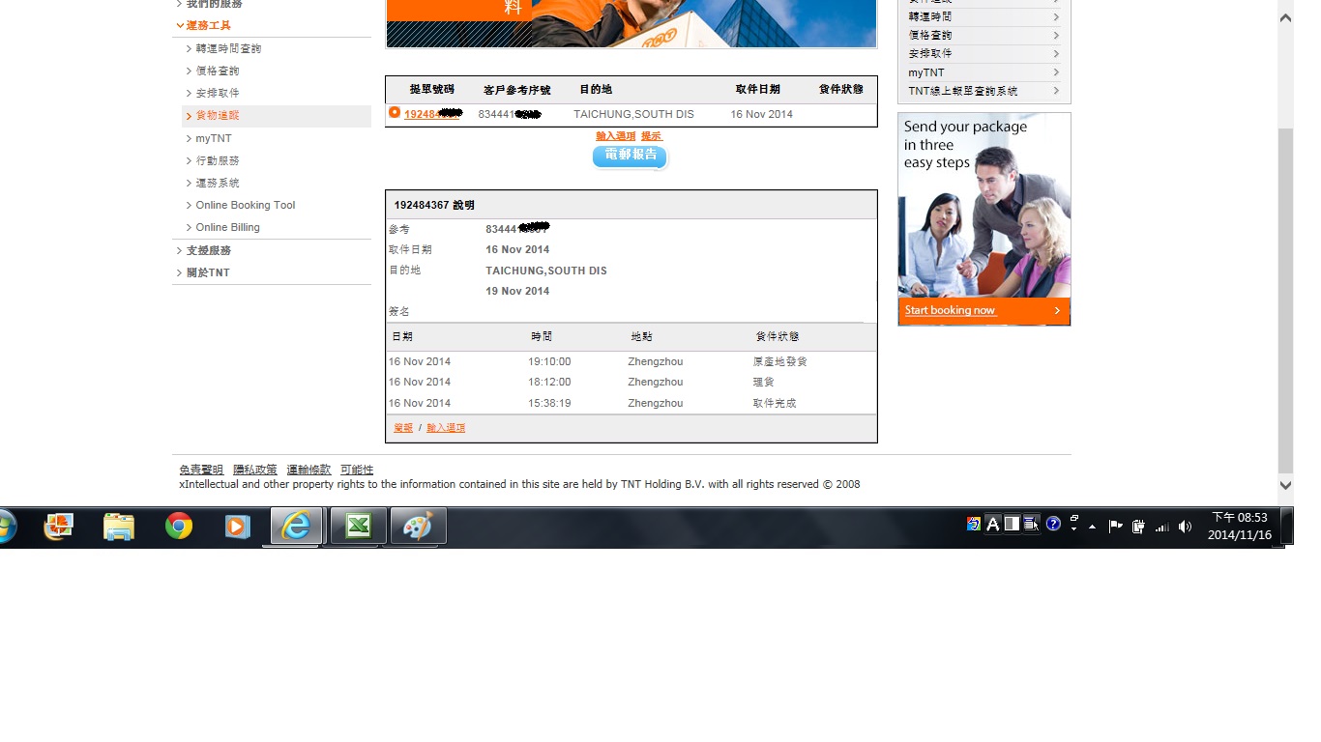Click the chevron arrow on the TNT線上報單查詢系統 row
Image resolution: width=1321 pixels, height=742 pixels.
[1056, 91]
